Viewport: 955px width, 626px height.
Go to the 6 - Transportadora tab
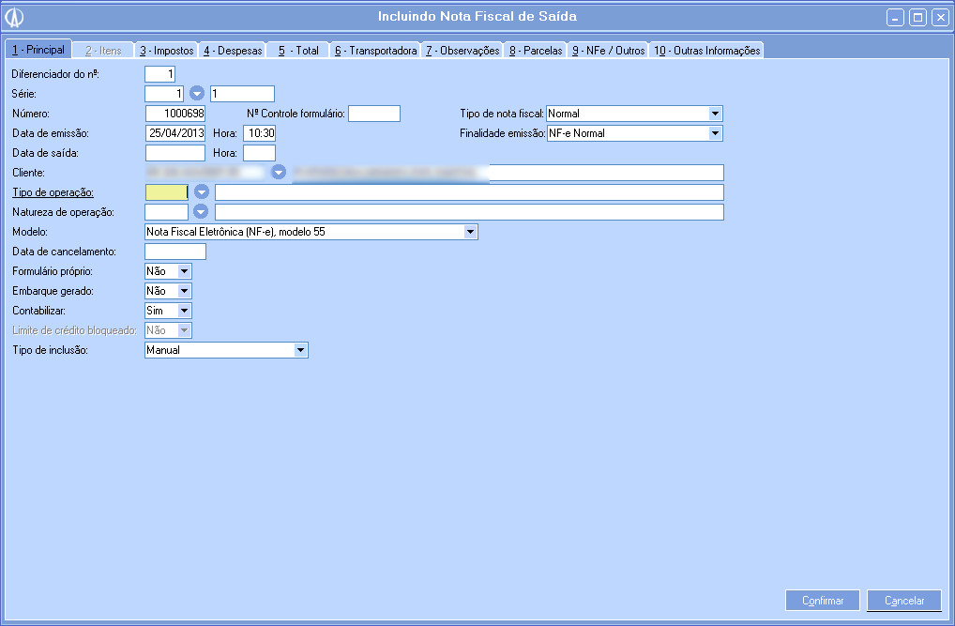[375, 51]
